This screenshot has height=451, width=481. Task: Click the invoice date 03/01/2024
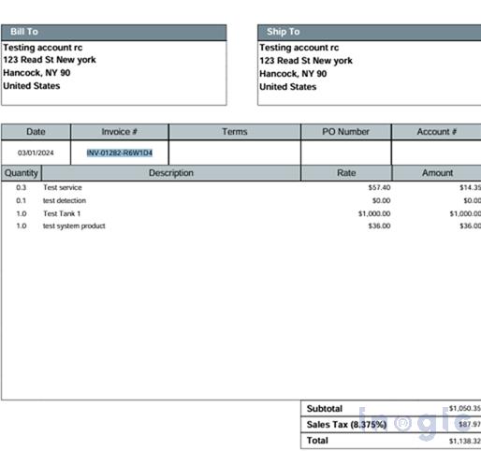pyautogui.click(x=36, y=153)
